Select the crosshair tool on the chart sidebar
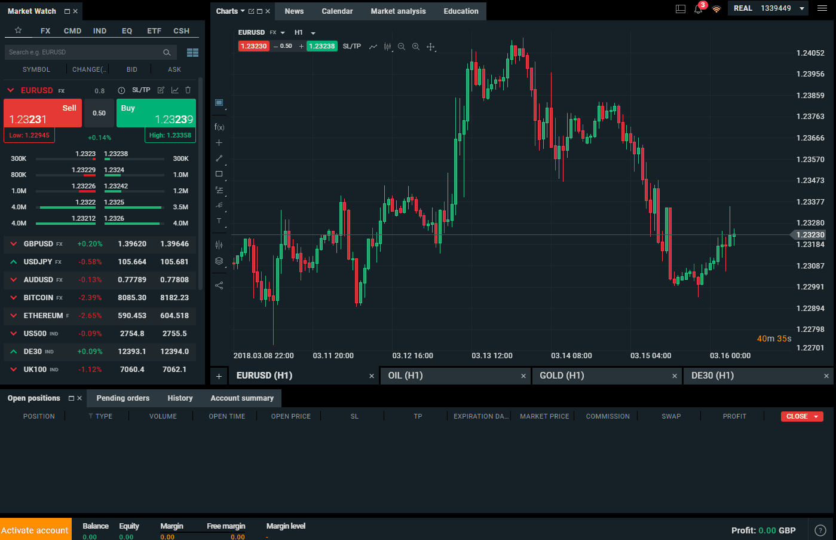The image size is (836, 540). 219,142
